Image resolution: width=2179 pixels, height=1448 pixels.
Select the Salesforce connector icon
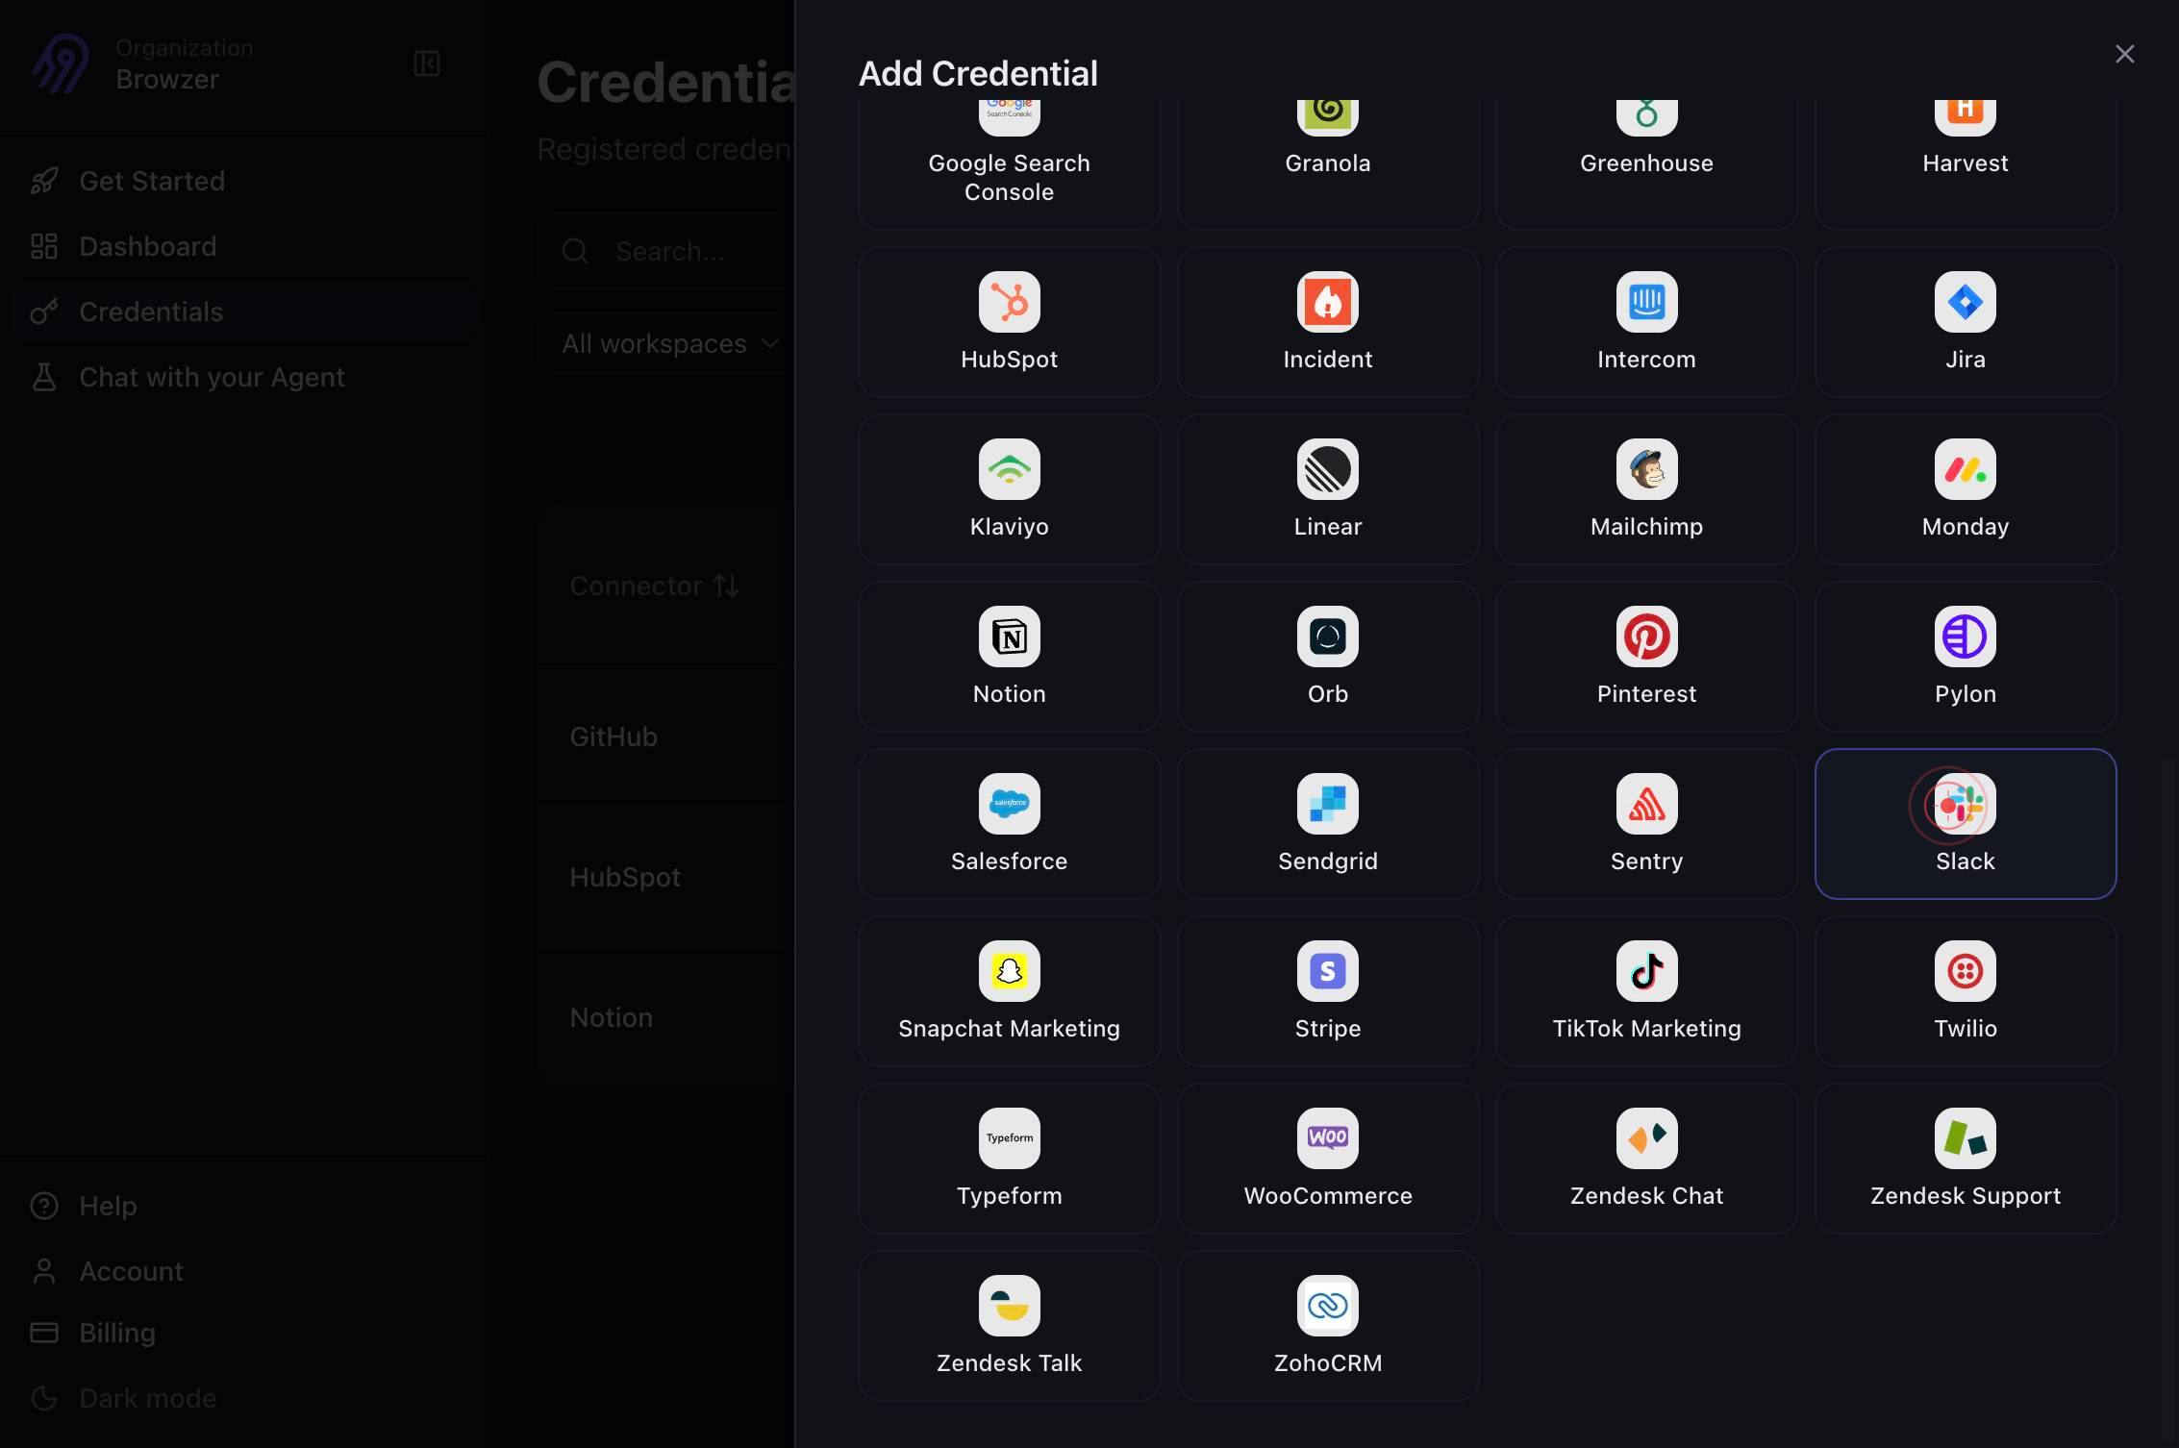point(1009,804)
